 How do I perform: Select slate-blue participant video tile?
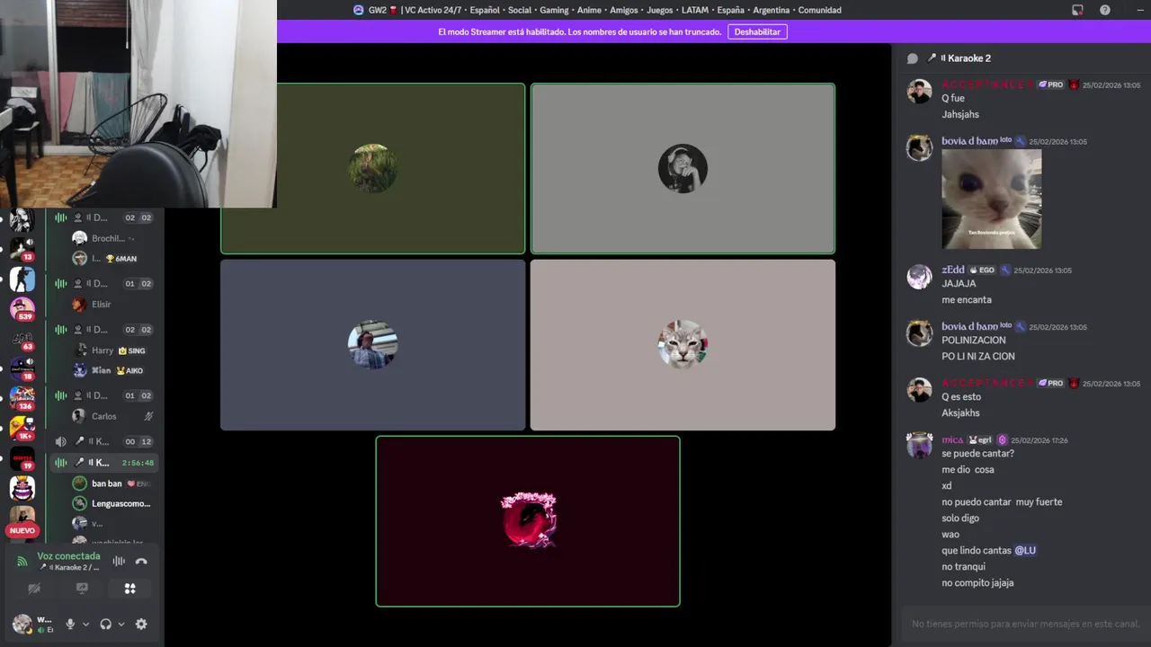tap(372, 345)
